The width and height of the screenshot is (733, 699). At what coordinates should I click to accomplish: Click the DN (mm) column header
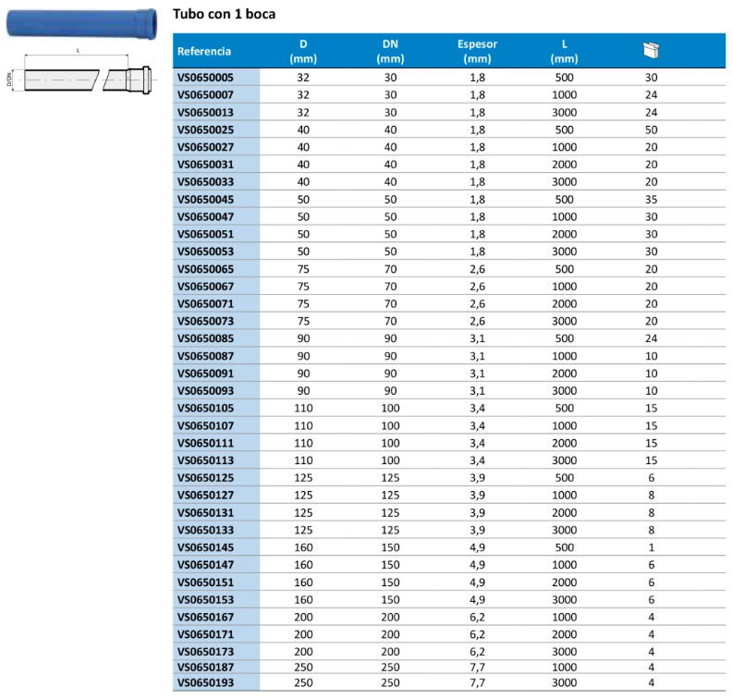click(x=390, y=51)
